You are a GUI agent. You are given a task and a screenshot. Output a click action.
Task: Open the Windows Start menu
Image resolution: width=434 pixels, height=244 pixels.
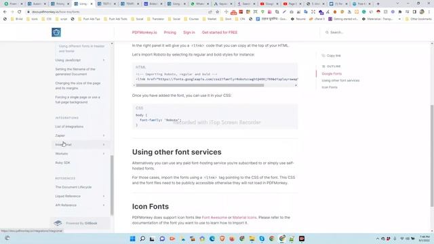(x=133, y=239)
